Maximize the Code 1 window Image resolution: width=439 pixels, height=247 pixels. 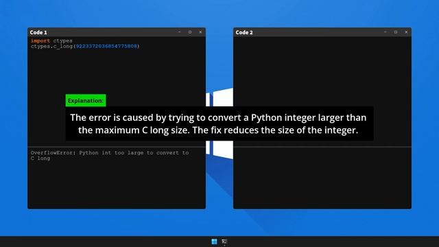pyautogui.click(x=190, y=32)
